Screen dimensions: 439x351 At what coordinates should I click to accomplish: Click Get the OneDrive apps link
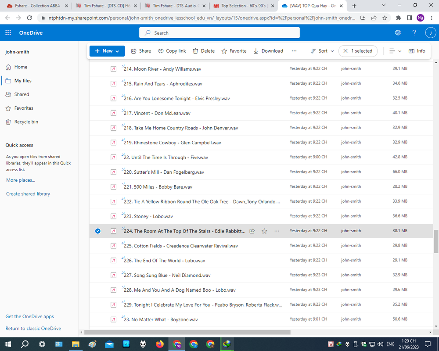tap(30, 316)
